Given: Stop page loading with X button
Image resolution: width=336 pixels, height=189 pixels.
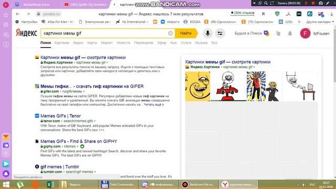Looking at the screenshot, I should [28, 14].
